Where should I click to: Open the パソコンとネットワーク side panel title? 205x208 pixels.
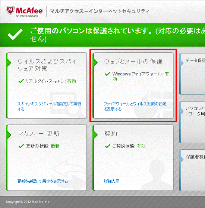click(x=195, y=111)
